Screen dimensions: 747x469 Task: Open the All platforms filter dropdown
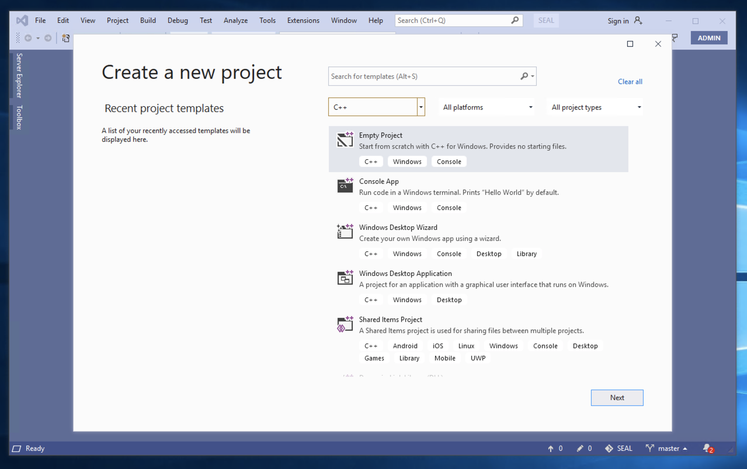(488, 107)
